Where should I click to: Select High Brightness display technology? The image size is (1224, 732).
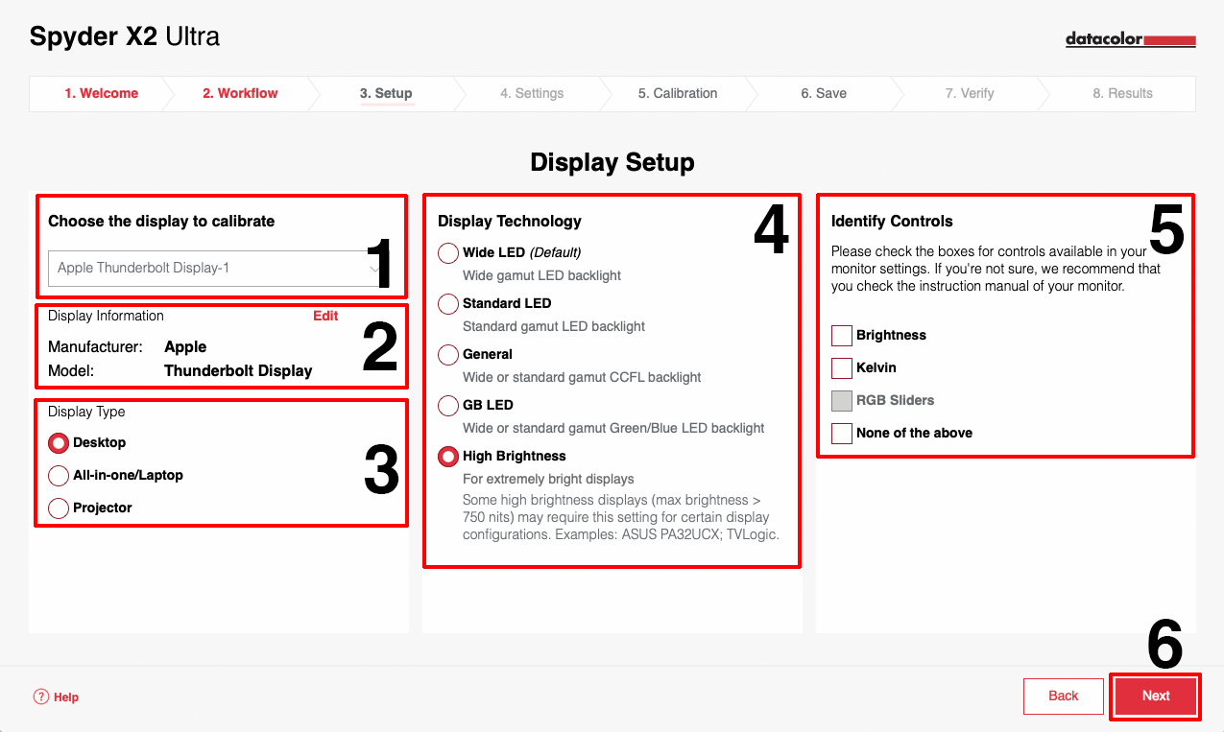448,456
